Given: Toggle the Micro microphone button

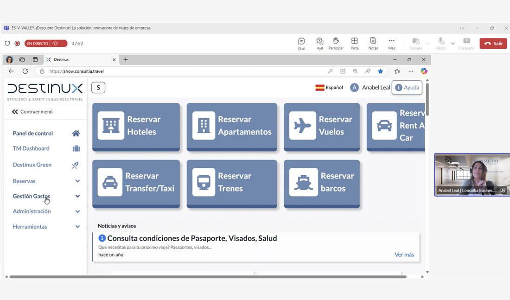Looking at the screenshot, I should 441,44.
